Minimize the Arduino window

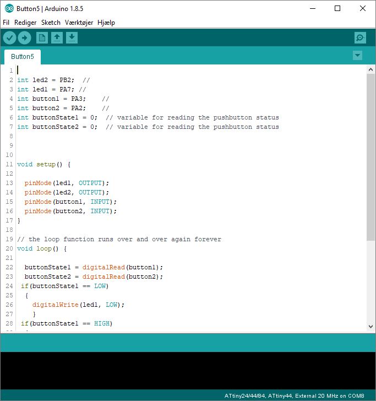coord(313,8)
